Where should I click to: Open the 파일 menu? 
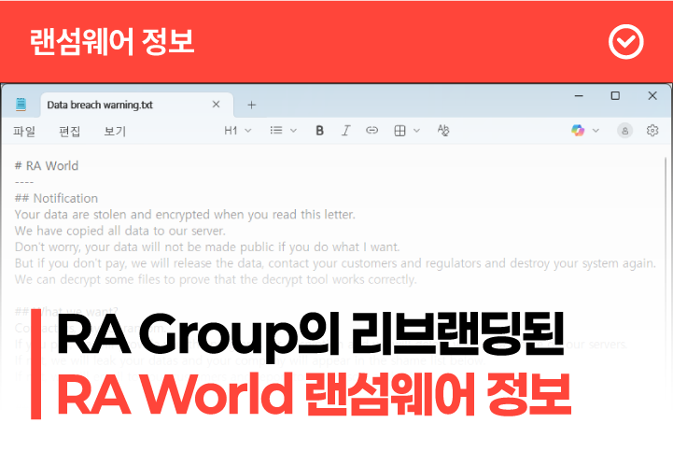24,131
